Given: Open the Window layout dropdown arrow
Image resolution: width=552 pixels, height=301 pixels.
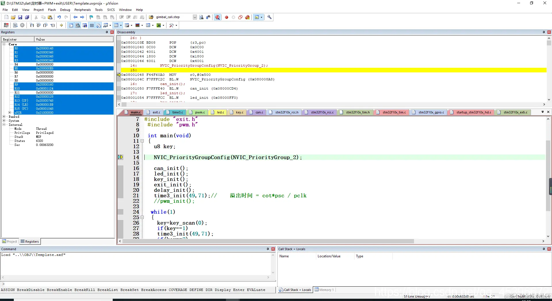Looking at the screenshot, I should click(x=261, y=17).
